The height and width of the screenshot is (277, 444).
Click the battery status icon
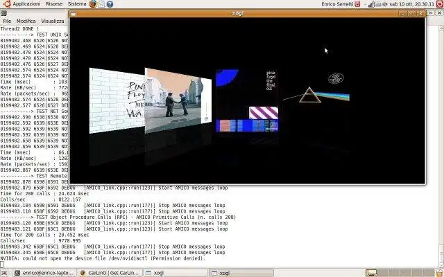coord(378,4)
